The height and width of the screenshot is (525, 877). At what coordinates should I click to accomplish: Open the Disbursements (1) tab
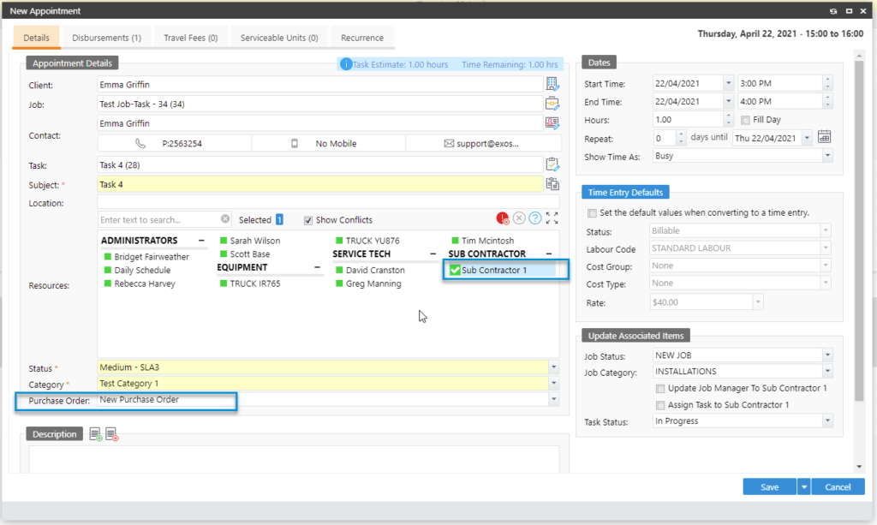pos(106,38)
